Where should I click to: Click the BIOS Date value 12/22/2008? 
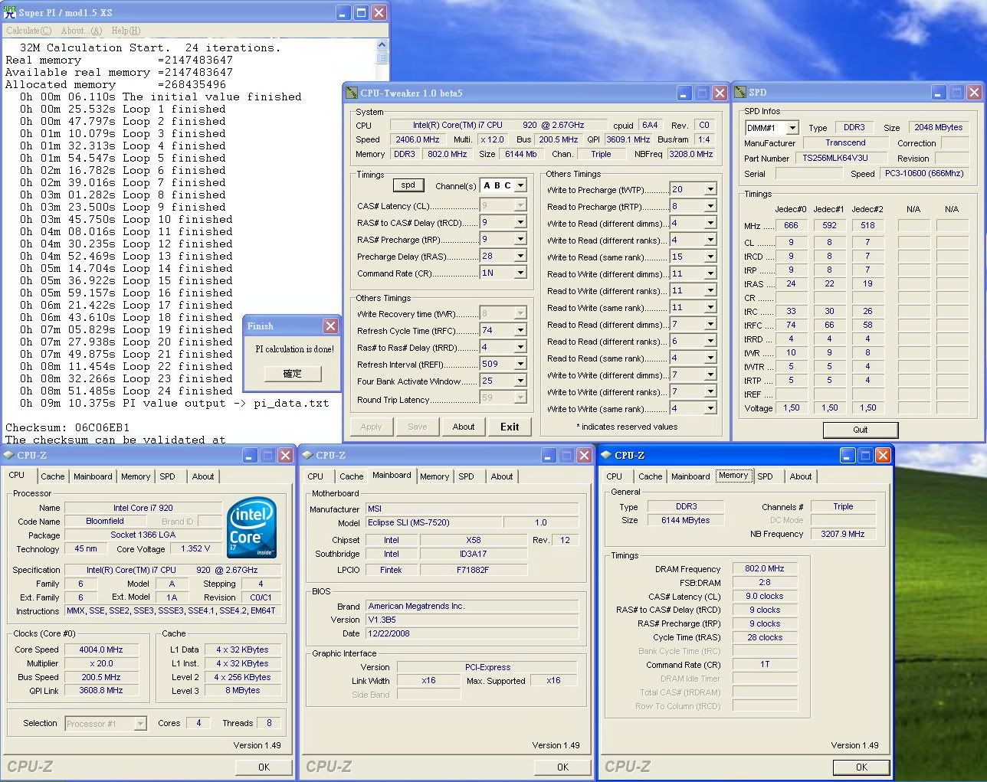472,633
